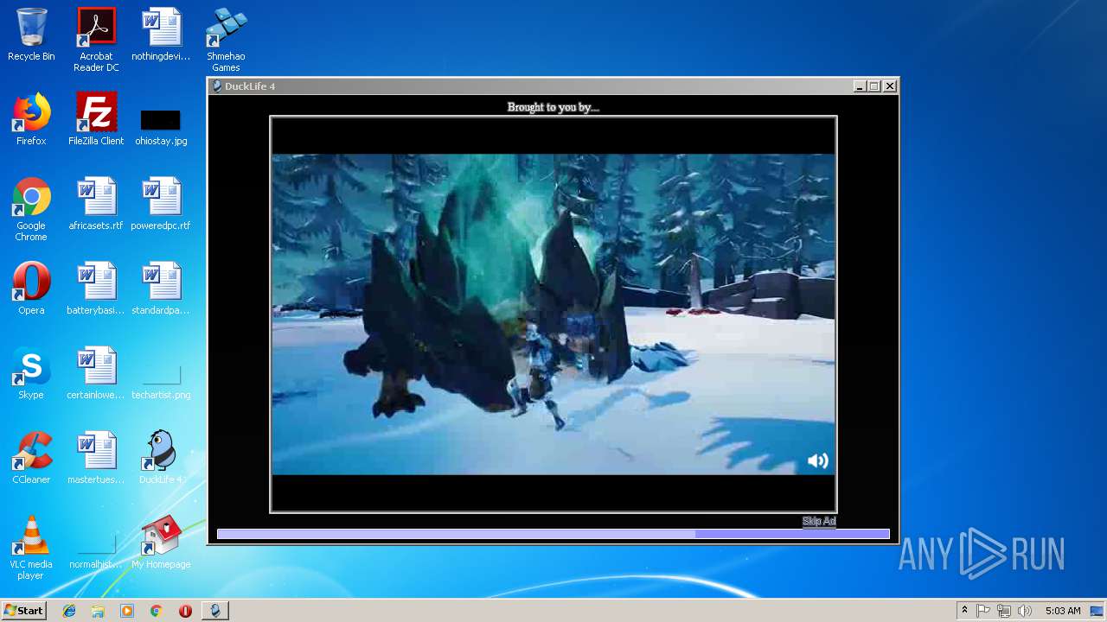This screenshot has height=622, width=1107.
Task: Maximize the DuckLife 4 window
Action: tap(874, 86)
